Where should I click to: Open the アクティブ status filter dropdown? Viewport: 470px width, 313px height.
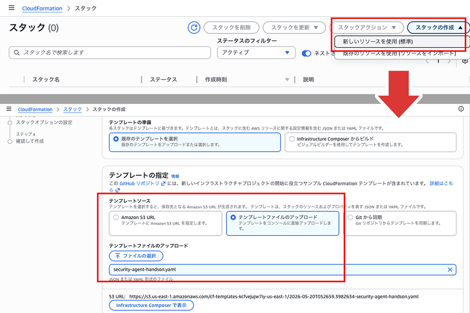[256, 52]
